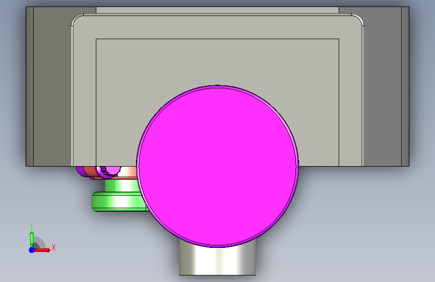Viewport: 435px width, 282px height.
Task: Click the blue Z axis dot of the triad
Action: pyautogui.click(x=32, y=250)
